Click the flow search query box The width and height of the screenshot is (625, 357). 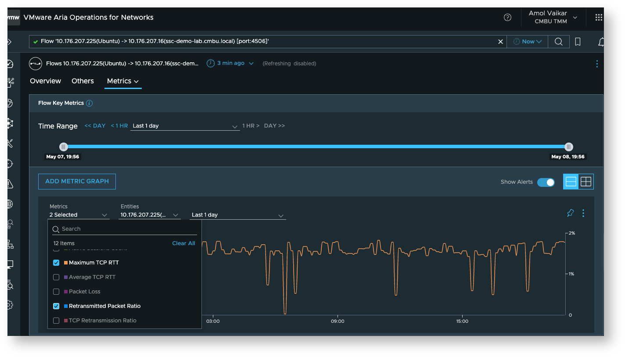pyautogui.click(x=268, y=42)
